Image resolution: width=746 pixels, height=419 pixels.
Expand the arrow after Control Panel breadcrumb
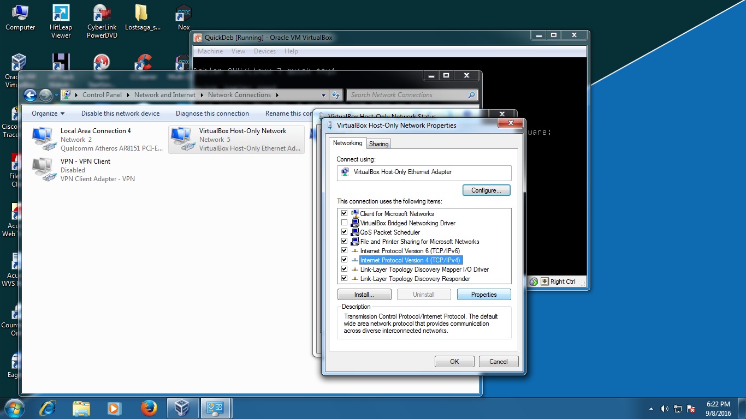click(x=129, y=95)
